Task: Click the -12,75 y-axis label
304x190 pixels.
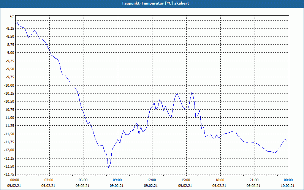Action: [10, 174]
